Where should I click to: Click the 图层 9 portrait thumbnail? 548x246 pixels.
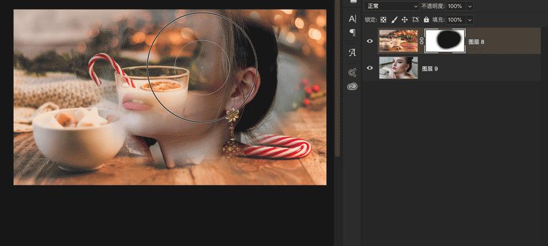398,68
